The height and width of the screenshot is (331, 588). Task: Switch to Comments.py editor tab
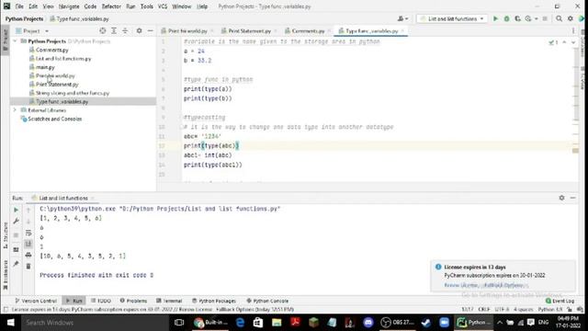308,30
